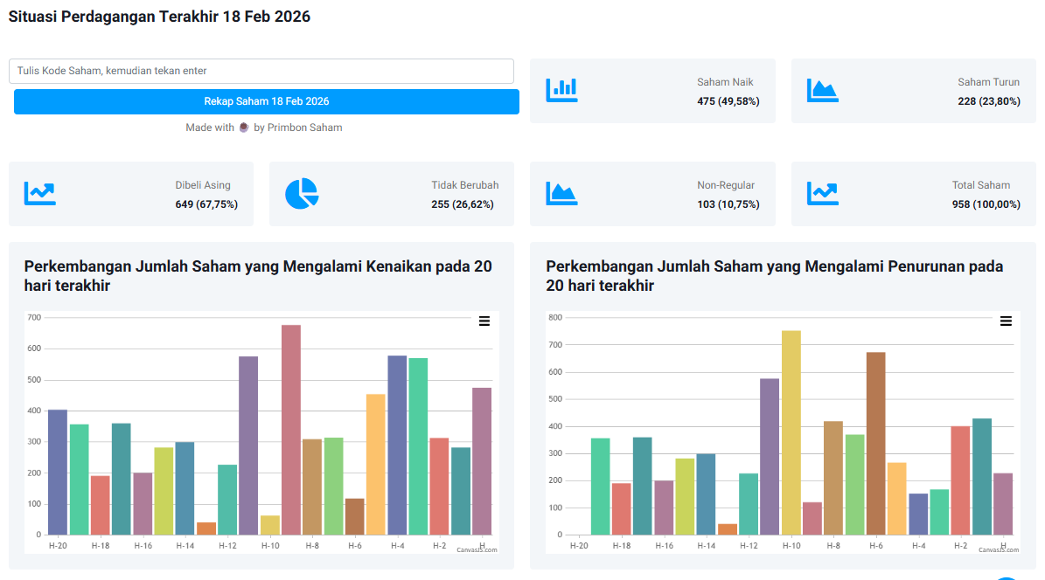
Task: Click the Saham Naik value 475 (49,58%)
Action: (x=728, y=101)
